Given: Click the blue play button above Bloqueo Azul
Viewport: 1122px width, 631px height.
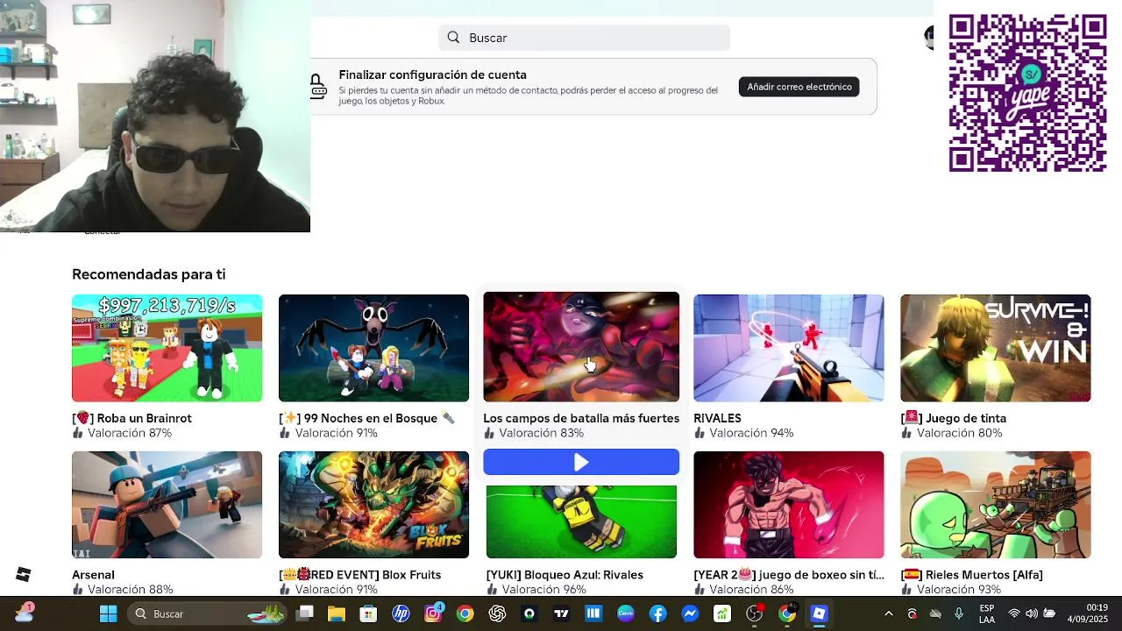Looking at the screenshot, I should click(x=581, y=462).
